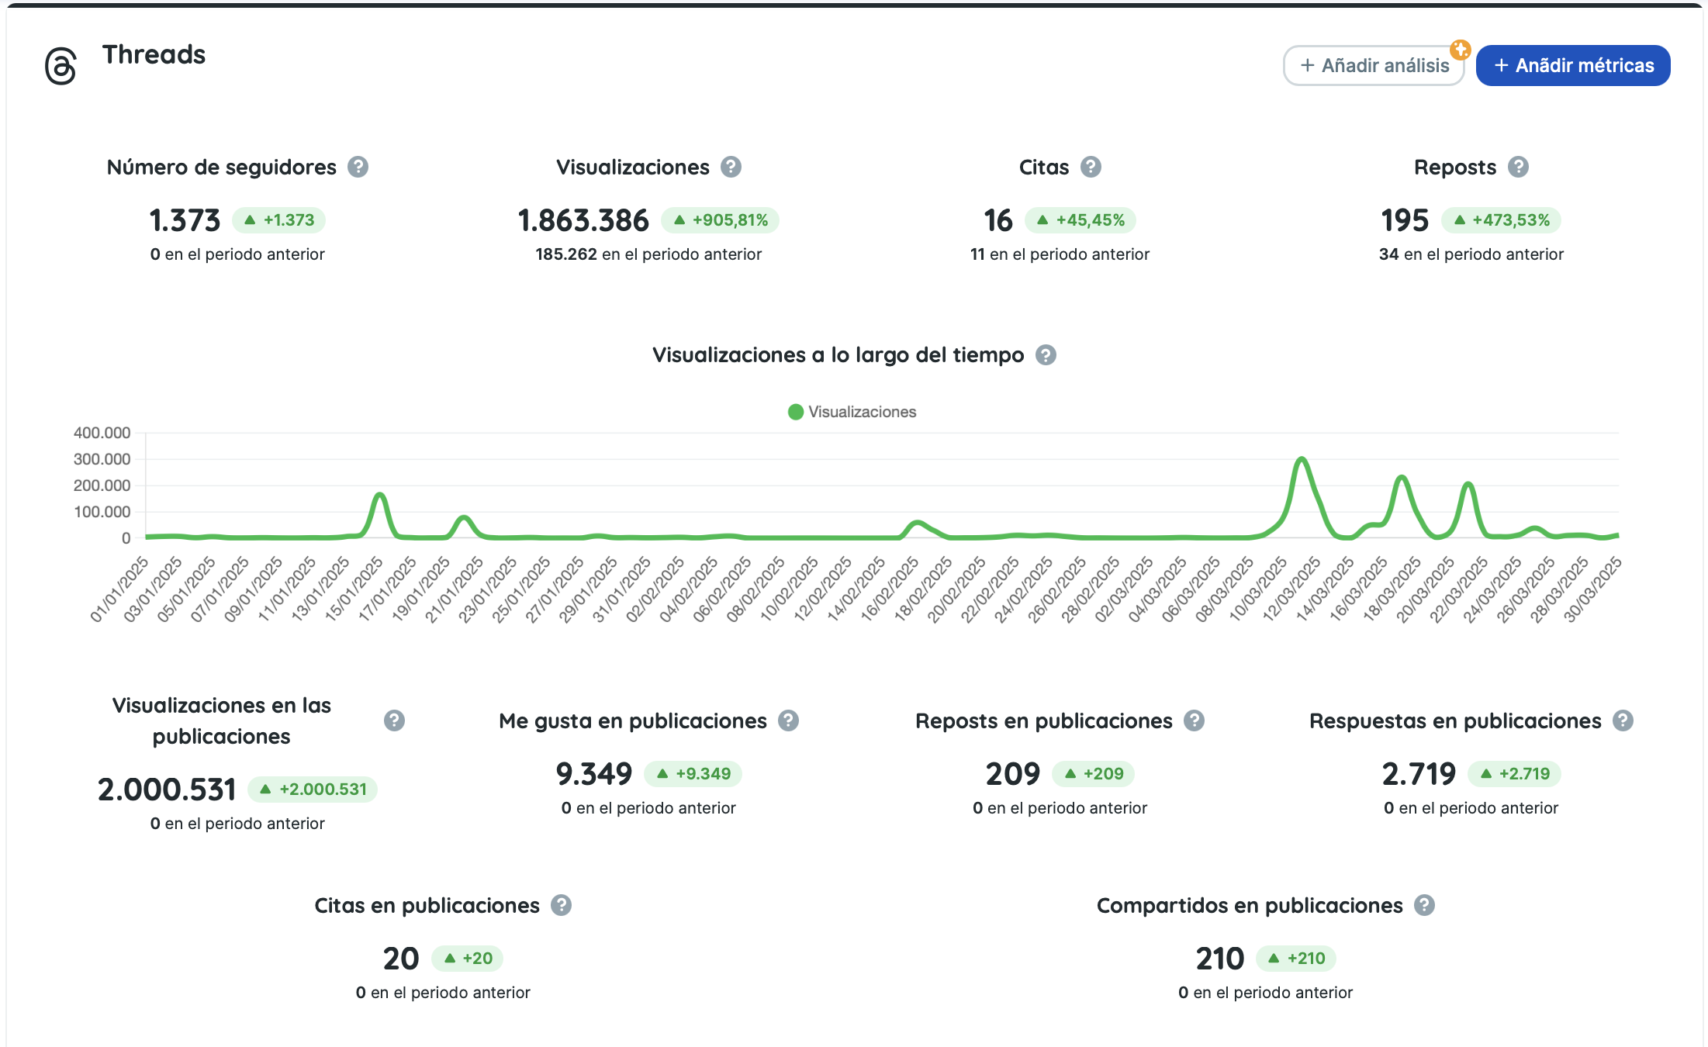Click the highest chart peak near 12/03/2025
1708x1047 pixels.
(x=1302, y=459)
